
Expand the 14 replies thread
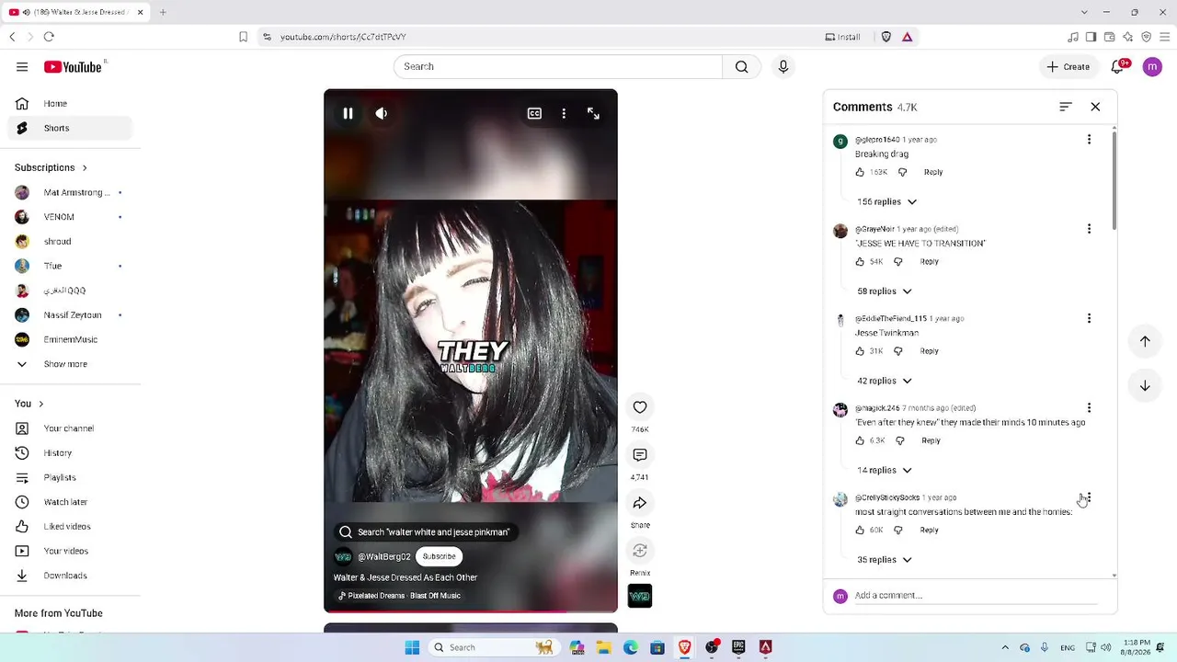[x=885, y=470]
